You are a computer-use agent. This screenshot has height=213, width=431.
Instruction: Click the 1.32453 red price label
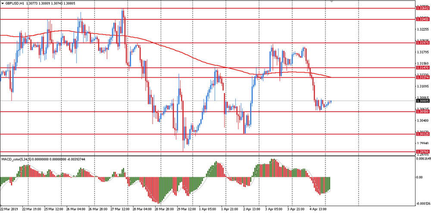point(423,19)
